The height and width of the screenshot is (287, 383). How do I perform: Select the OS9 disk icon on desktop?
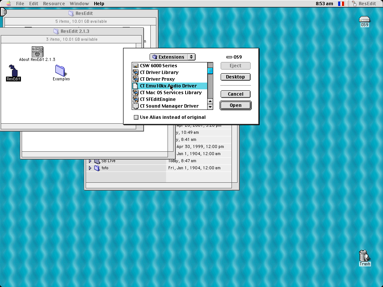pyautogui.click(x=364, y=19)
